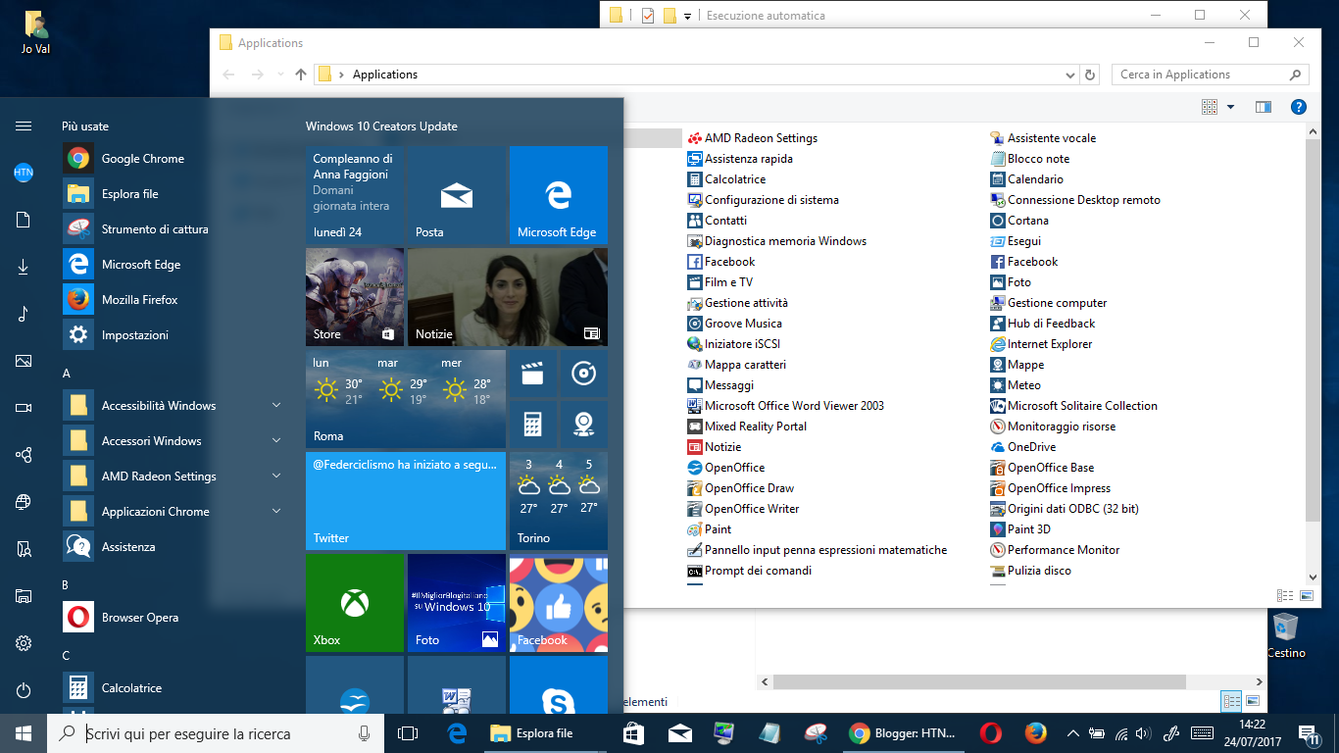Refresh the Applications folder view
The width and height of the screenshot is (1339, 753).
[1090, 75]
